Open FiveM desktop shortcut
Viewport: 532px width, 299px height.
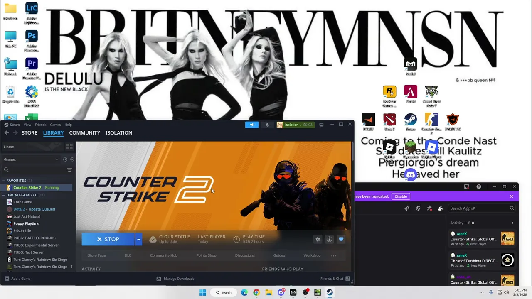click(x=411, y=95)
